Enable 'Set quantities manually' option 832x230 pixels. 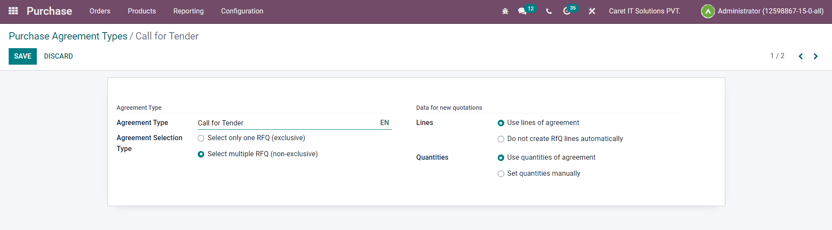[501, 174]
